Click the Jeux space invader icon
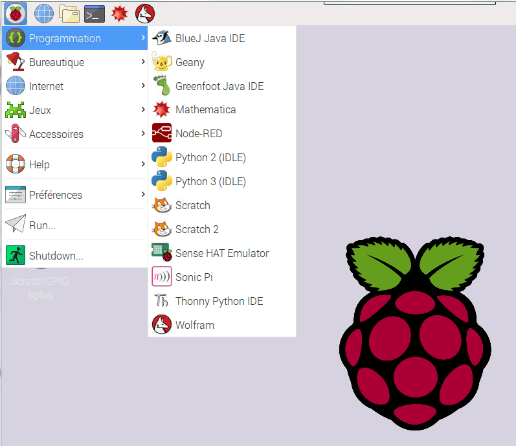 pyautogui.click(x=16, y=110)
